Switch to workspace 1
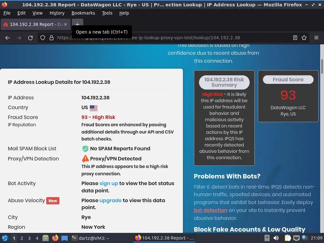This screenshot has width=324, height=243. pos(14,238)
